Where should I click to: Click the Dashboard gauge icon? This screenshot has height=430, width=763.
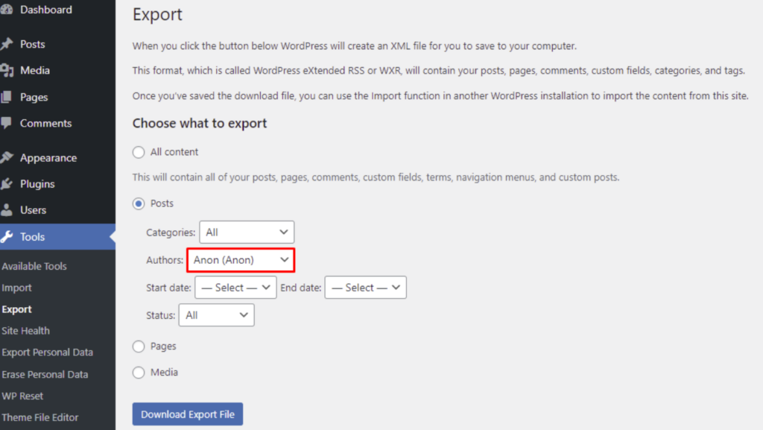pyautogui.click(x=7, y=10)
